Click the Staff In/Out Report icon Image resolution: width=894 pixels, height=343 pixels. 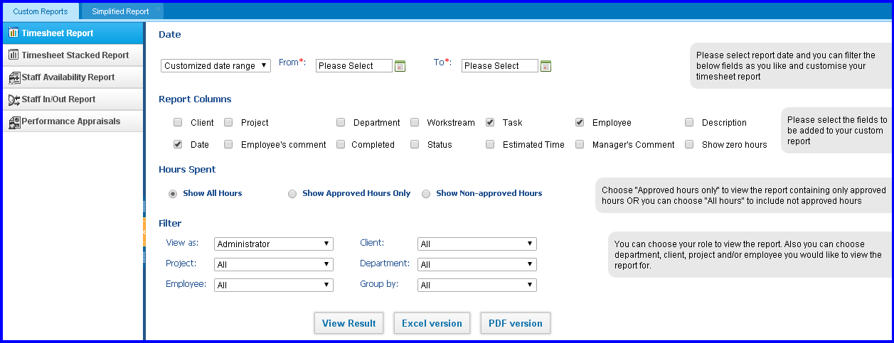[14, 99]
